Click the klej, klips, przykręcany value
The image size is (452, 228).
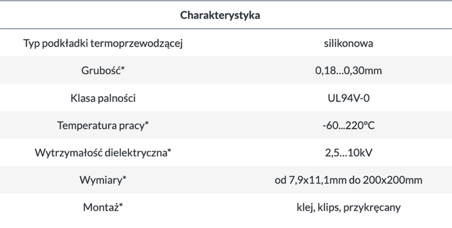point(348,207)
